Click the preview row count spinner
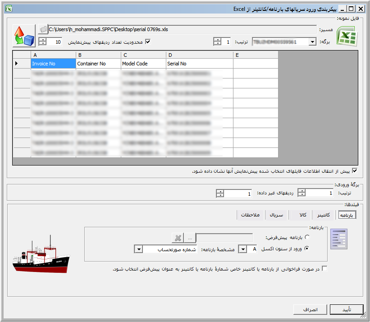This screenshot has width=370, height=322. 43,42
